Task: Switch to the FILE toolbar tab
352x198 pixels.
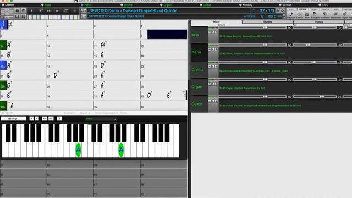Action: coord(291,9)
